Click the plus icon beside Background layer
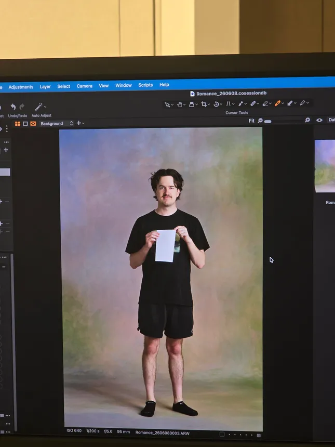The width and height of the screenshot is (335, 447). point(79,123)
